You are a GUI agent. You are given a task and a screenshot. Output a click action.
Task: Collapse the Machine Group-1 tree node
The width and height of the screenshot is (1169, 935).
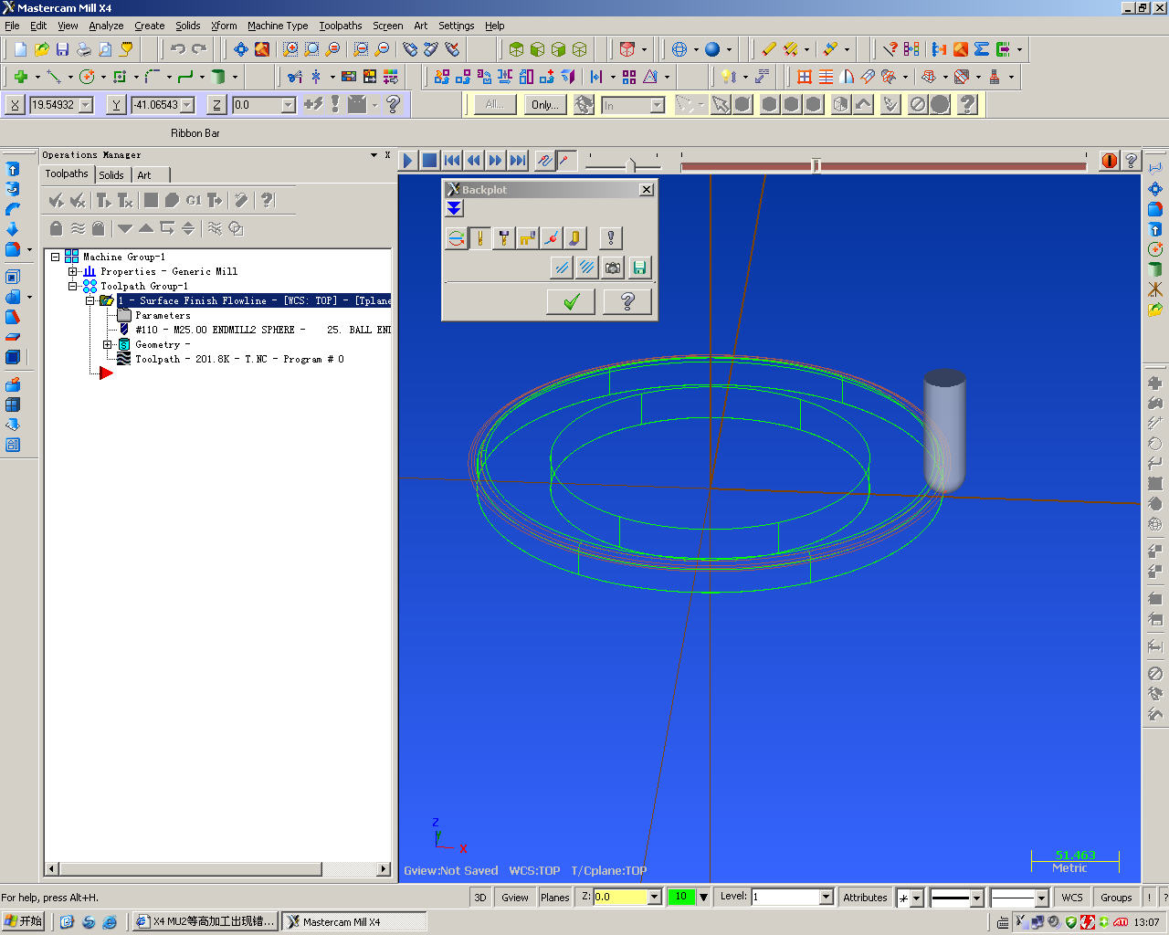click(55, 257)
